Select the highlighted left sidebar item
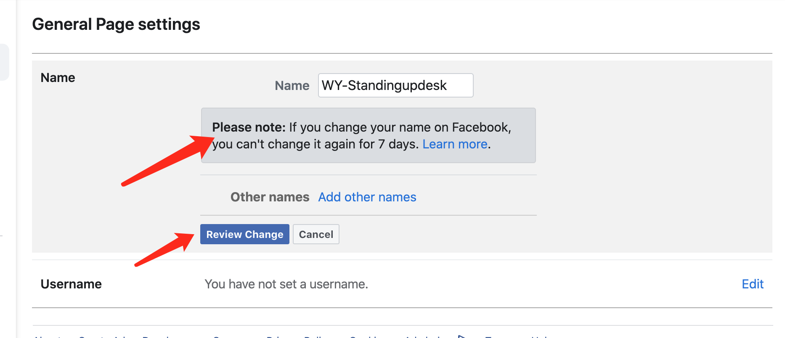The width and height of the screenshot is (785, 338). pos(4,62)
